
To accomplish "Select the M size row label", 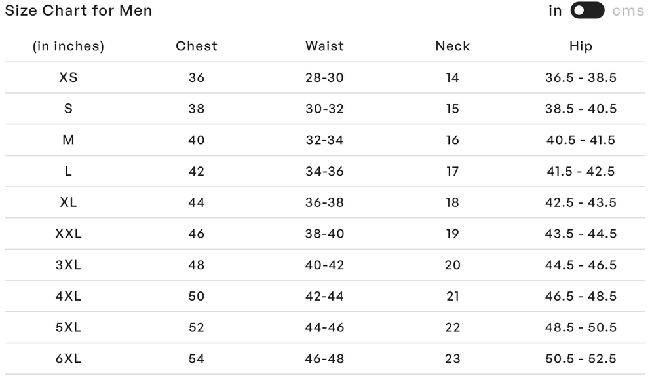I will click(x=68, y=139).
